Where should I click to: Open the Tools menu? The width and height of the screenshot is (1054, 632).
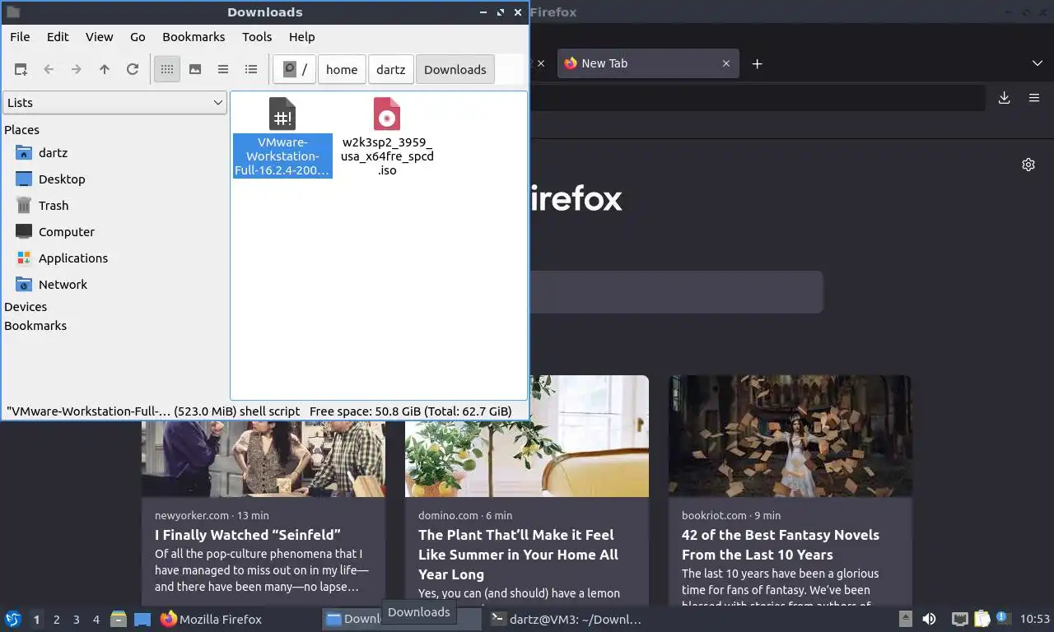(x=257, y=37)
